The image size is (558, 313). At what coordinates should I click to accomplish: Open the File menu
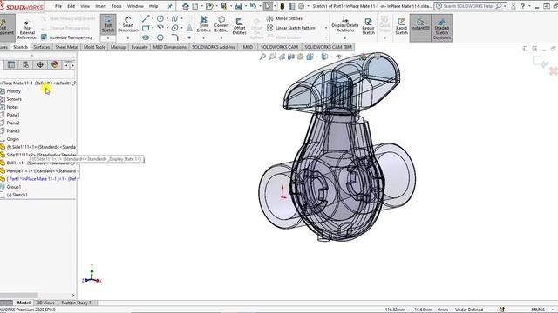tap(58, 6)
